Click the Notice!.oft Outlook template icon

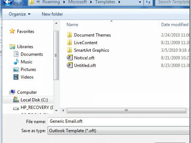pos(70,57)
